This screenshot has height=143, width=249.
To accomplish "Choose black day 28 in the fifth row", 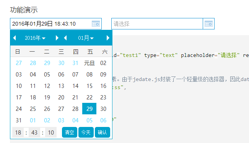I will click(75, 109).
